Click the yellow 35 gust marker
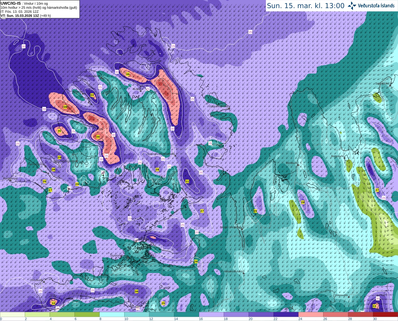The width and height of the screenshot is (398, 321). 59,131
